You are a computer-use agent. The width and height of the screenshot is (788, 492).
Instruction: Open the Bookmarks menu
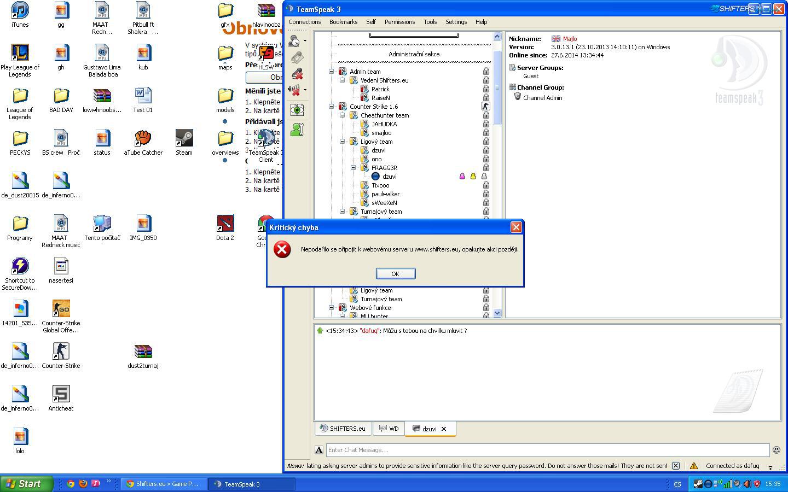coord(344,22)
